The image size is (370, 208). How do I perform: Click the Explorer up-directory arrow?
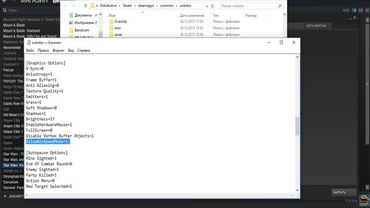[x=86, y=6]
